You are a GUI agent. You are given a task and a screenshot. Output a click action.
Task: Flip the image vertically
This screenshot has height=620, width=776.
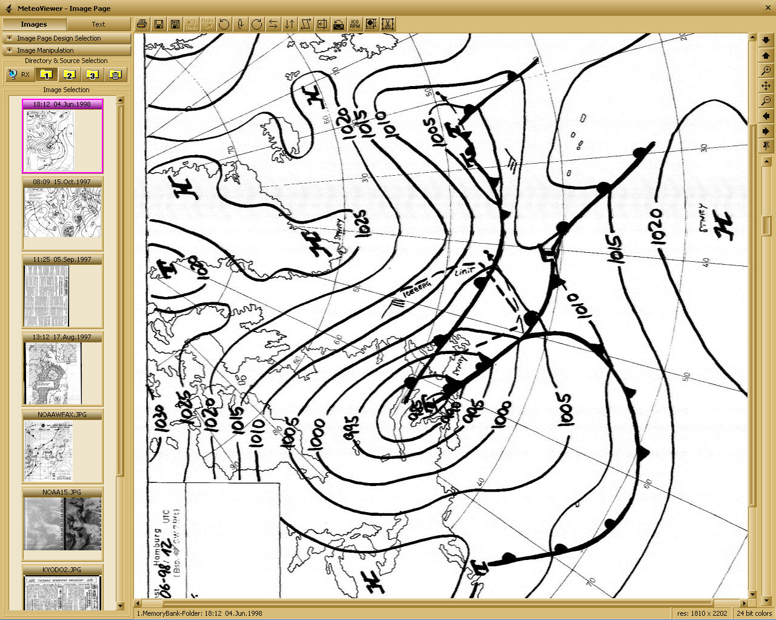click(x=290, y=24)
